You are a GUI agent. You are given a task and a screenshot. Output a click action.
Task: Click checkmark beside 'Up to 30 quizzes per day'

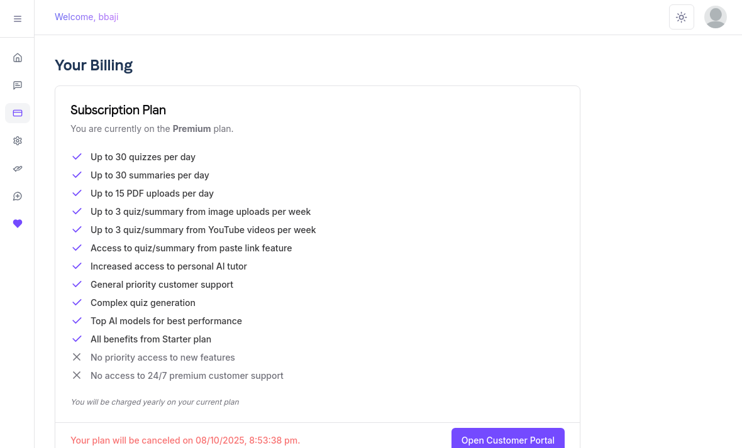point(77,156)
